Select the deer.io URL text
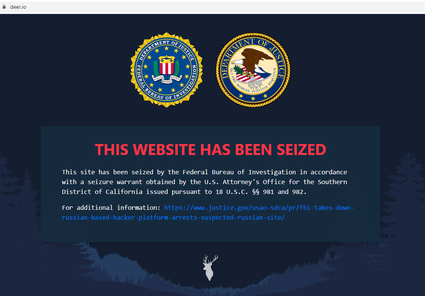This screenshot has width=425, height=296. pyautogui.click(x=18, y=7)
